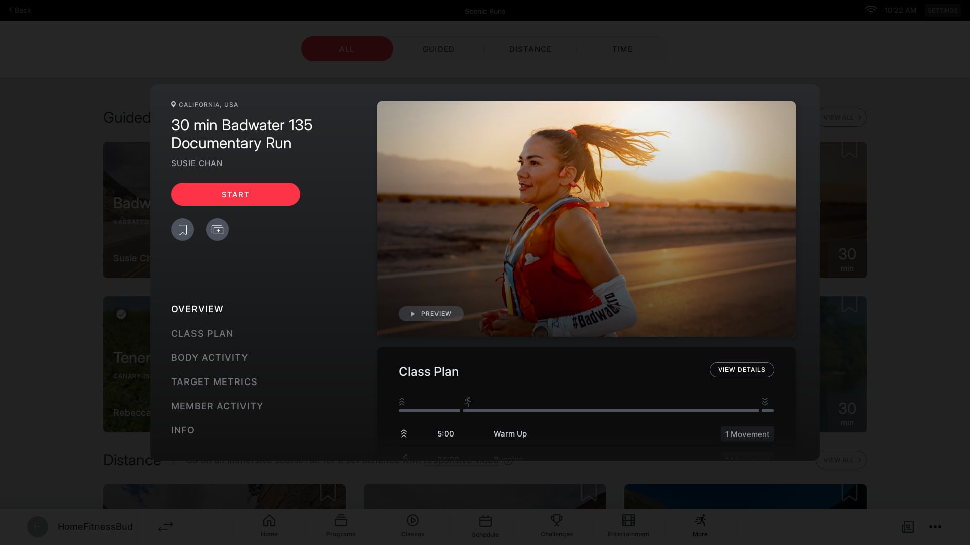Jump to Body Activity section
Screen dimensions: 970x545
click(210, 358)
